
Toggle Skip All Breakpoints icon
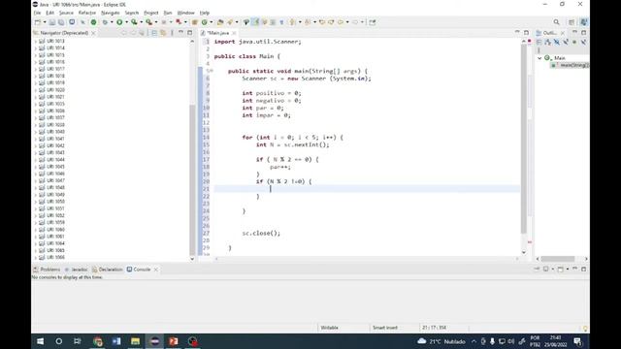(82, 22)
